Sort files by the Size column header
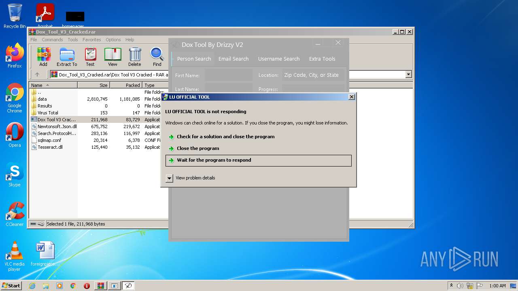This screenshot has height=291, width=518. click(x=93, y=85)
